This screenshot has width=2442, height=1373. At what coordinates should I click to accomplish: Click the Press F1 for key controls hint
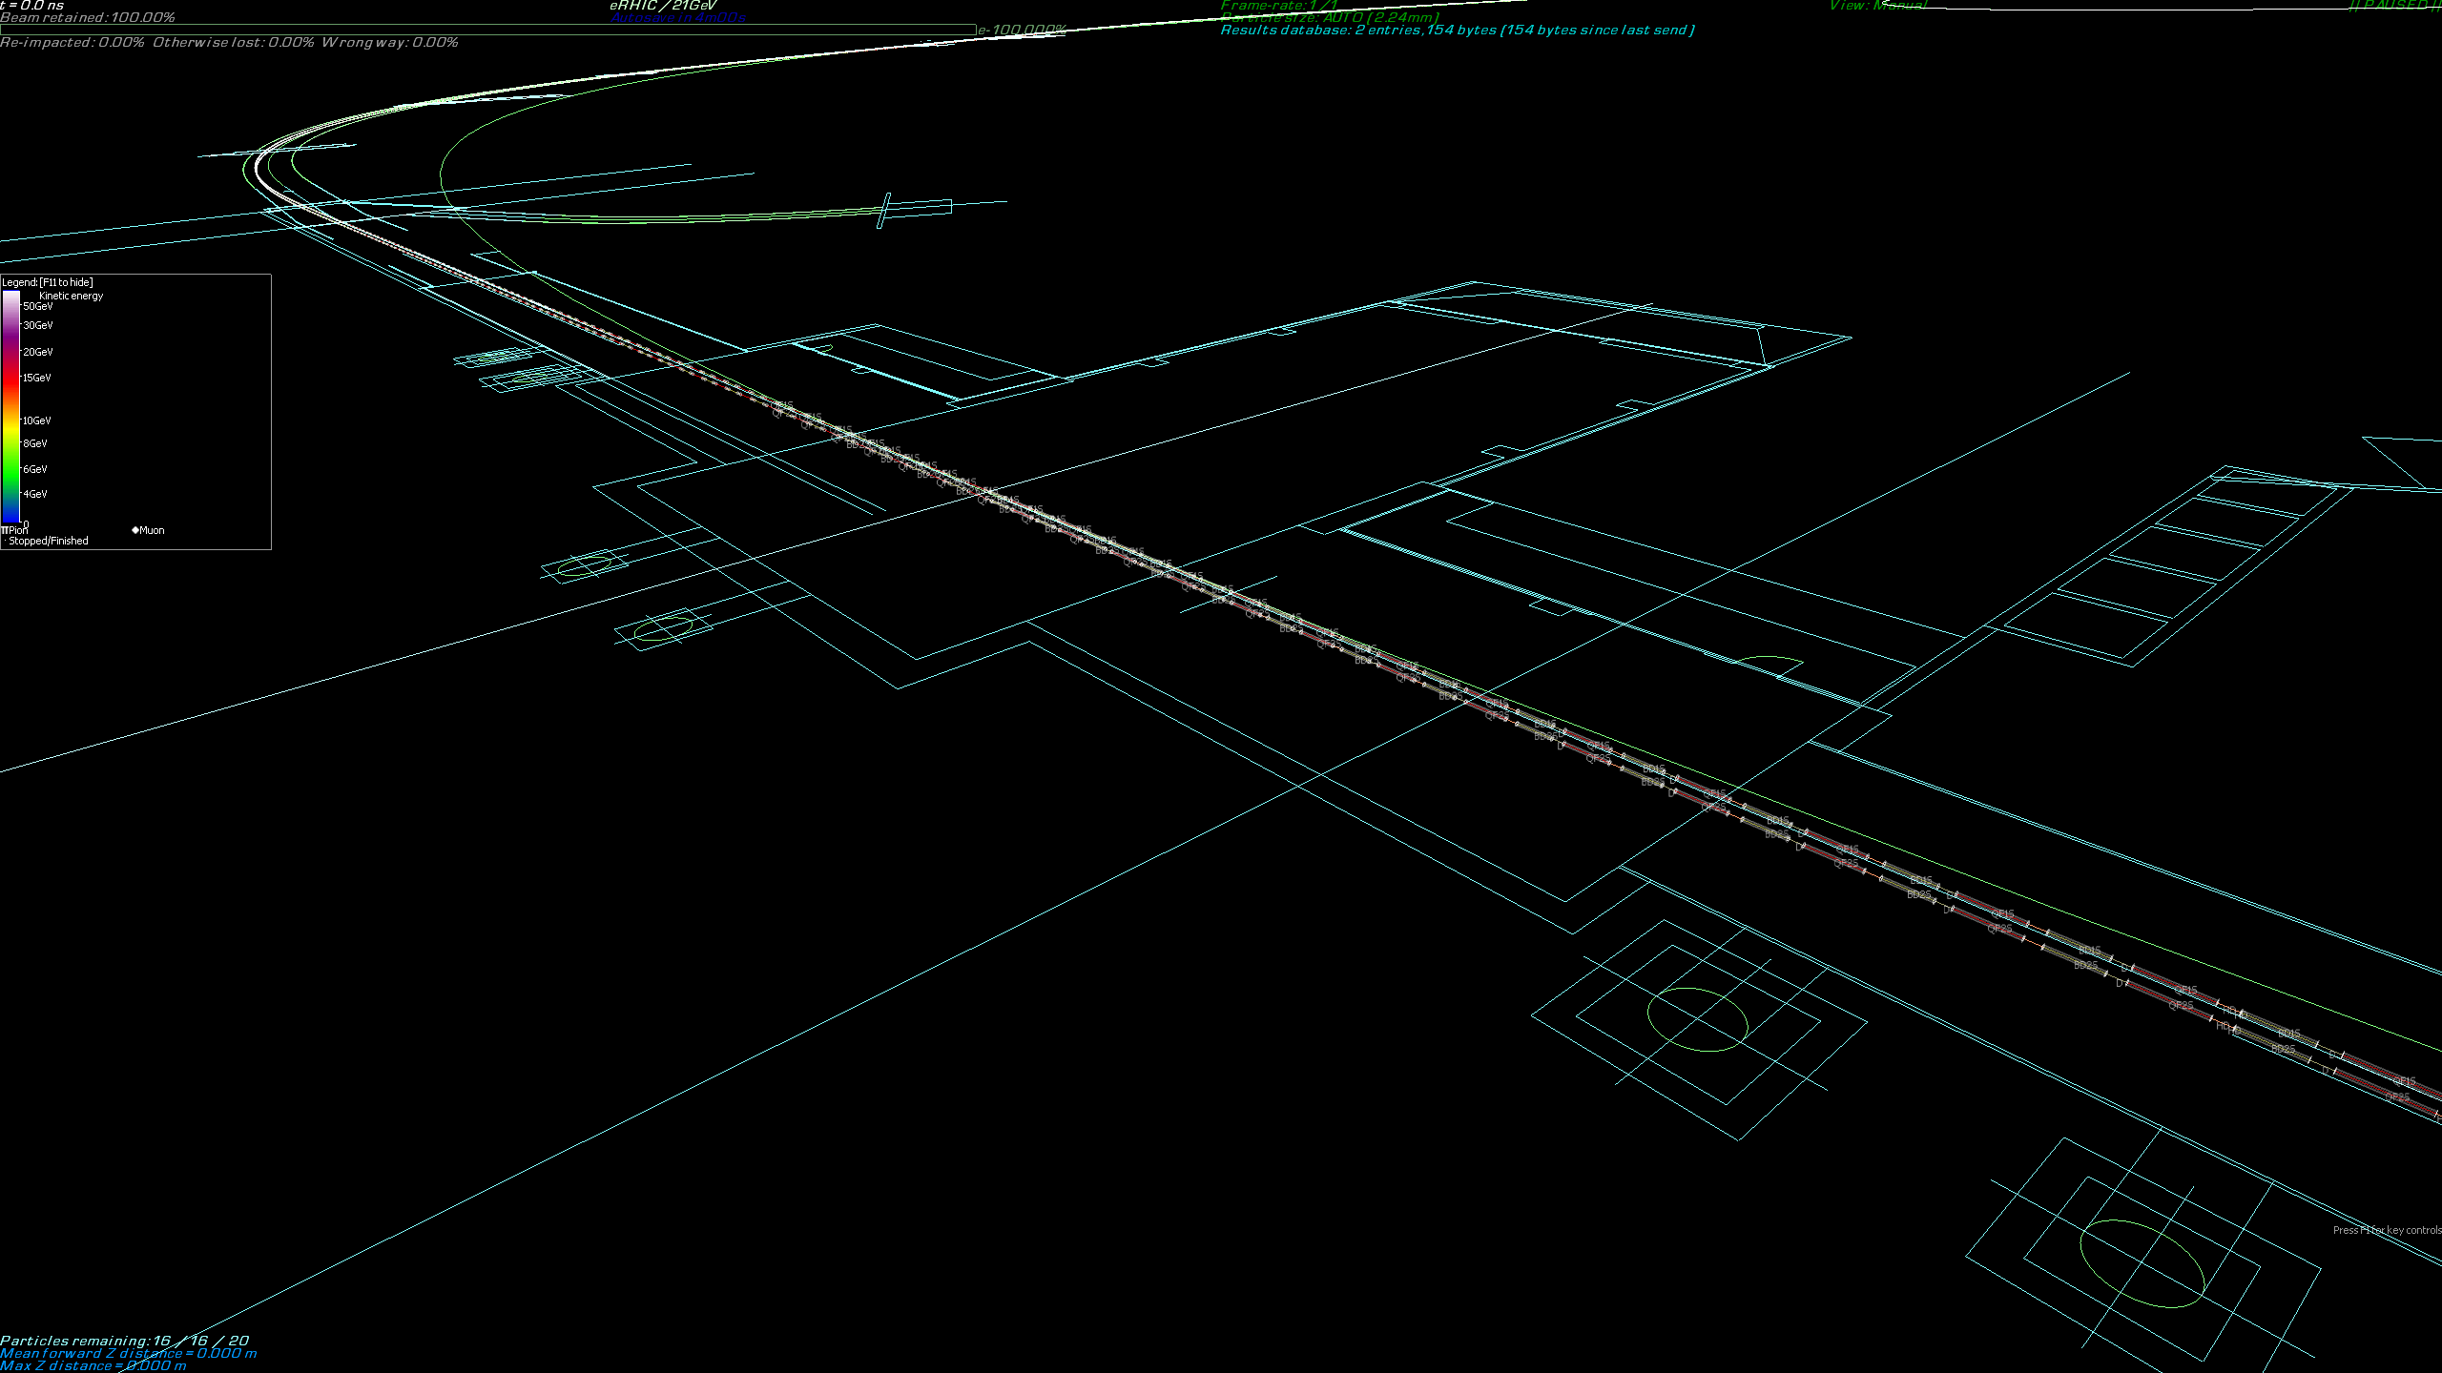pyautogui.click(x=2386, y=1230)
